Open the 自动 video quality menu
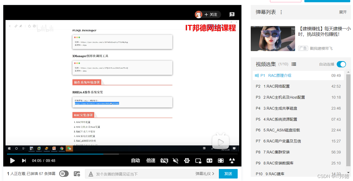This screenshot has width=353, height=181. coord(136,160)
